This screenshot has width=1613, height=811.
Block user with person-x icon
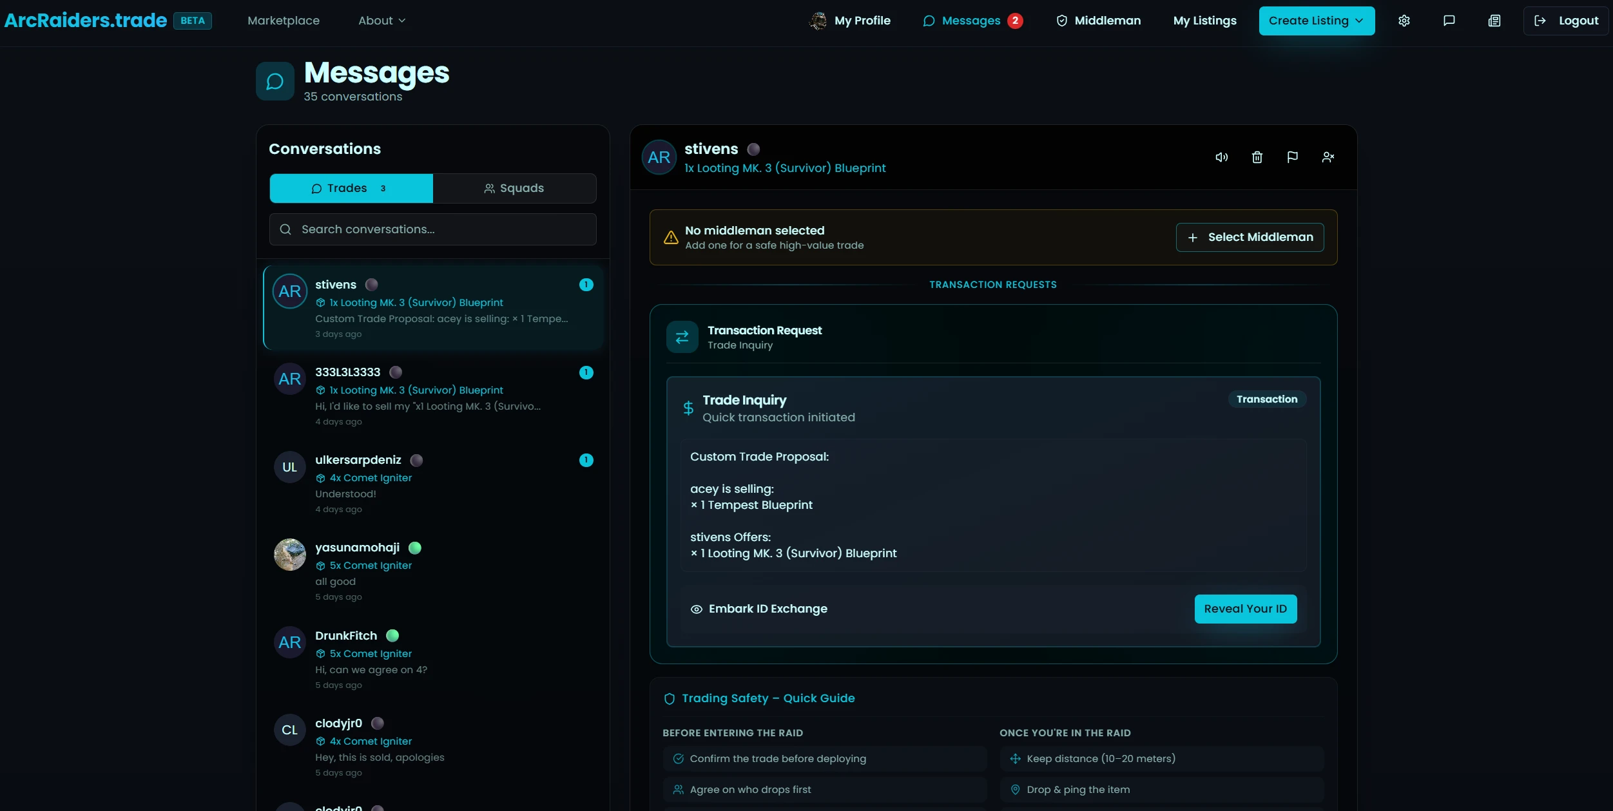point(1328,157)
